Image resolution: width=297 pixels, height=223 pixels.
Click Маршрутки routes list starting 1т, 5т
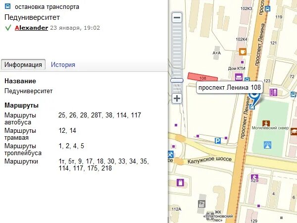pos(103,165)
